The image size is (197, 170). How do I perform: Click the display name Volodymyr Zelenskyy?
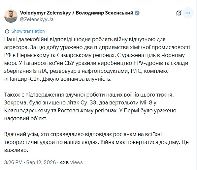tap(45, 13)
